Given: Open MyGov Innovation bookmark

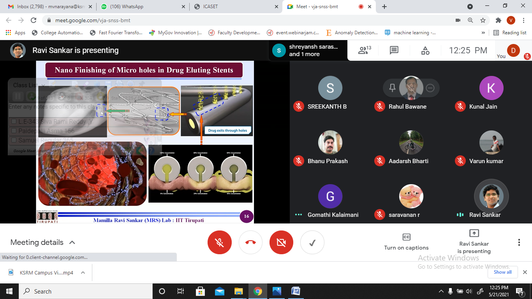Looking at the screenshot, I should coord(175,33).
